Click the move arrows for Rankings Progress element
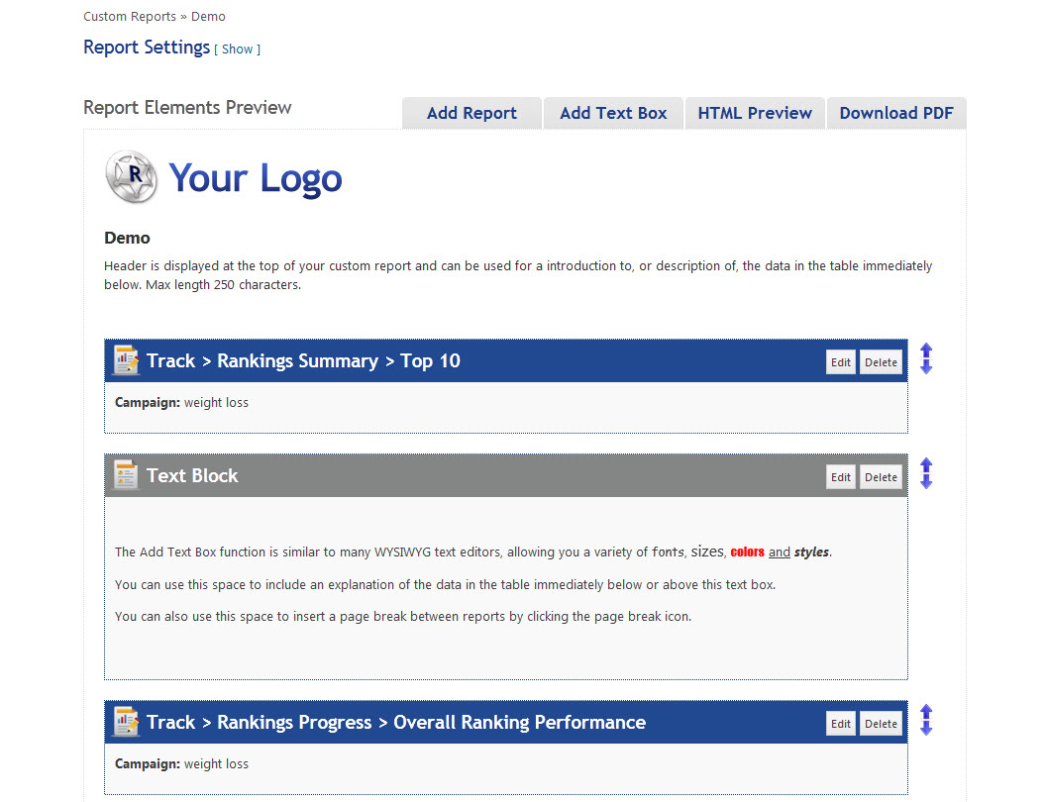The width and height of the screenshot is (1046, 802). (x=926, y=720)
